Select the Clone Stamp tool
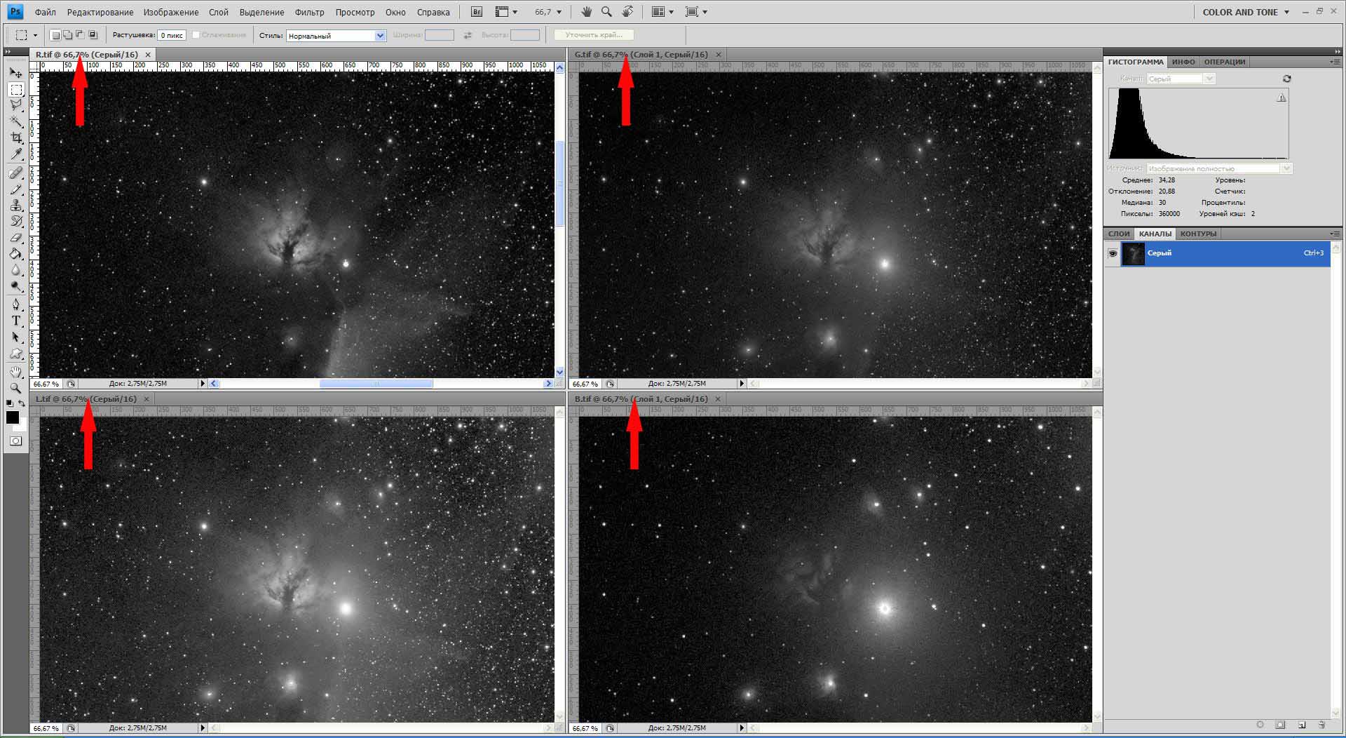1346x738 pixels. [15, 205]
